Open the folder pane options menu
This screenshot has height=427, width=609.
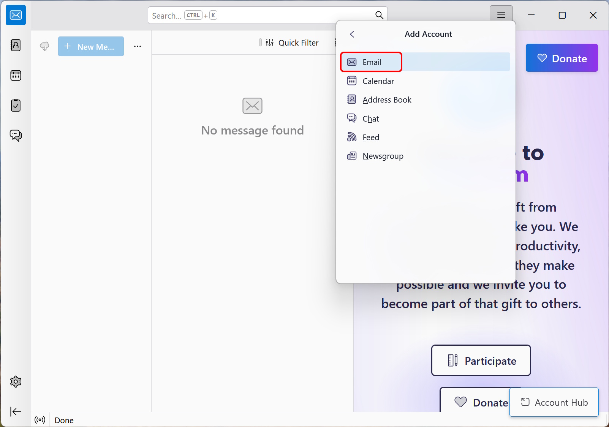tap(138, 46)
